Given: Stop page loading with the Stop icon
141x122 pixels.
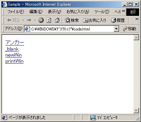Looking at the screenshot, I should tap(41, 20).
